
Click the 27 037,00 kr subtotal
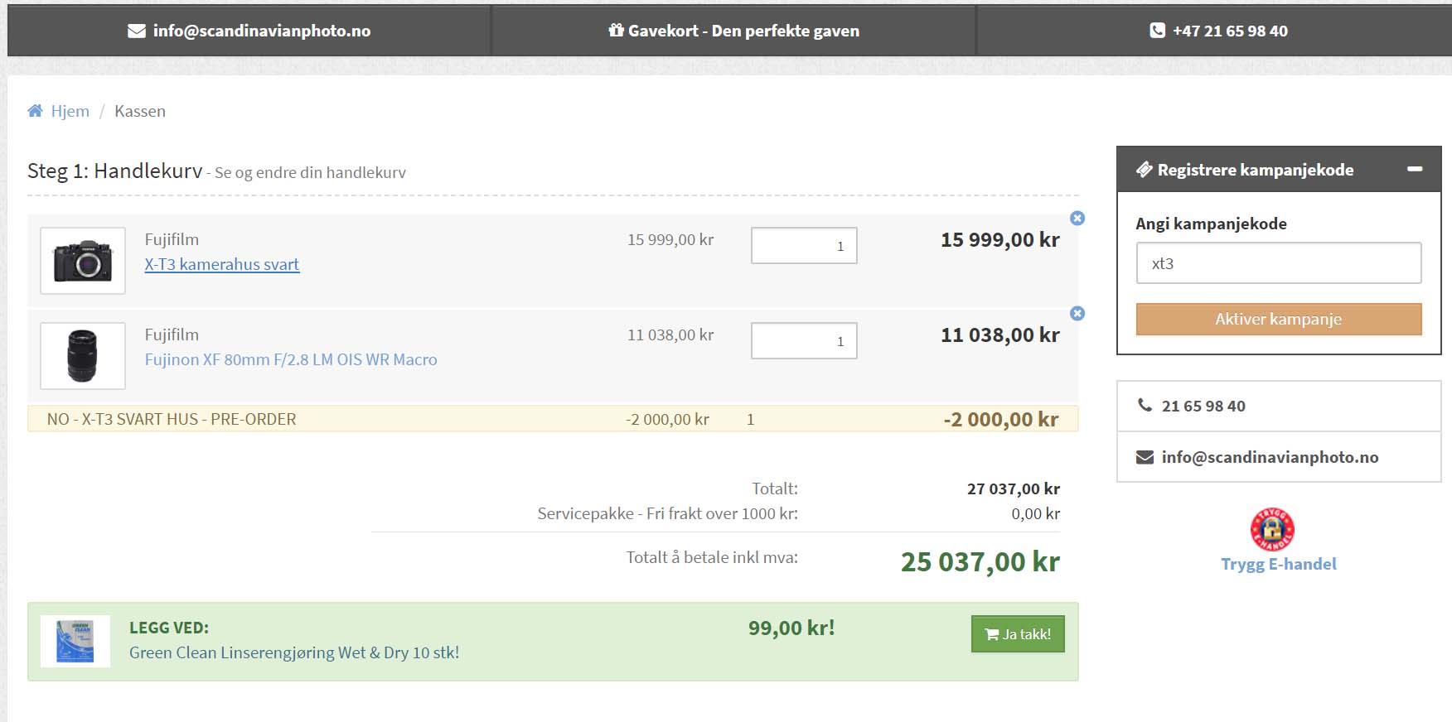click(1014, 489)
